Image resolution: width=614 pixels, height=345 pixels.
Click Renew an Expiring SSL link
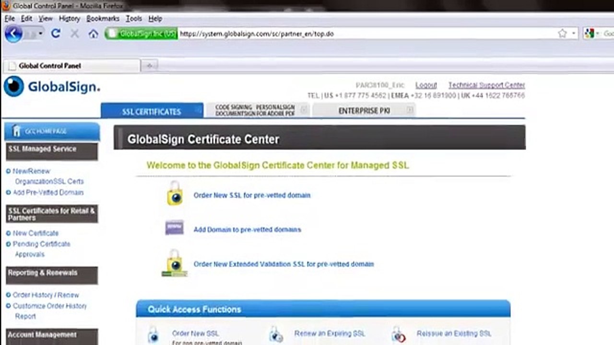[x=330, y=333]
